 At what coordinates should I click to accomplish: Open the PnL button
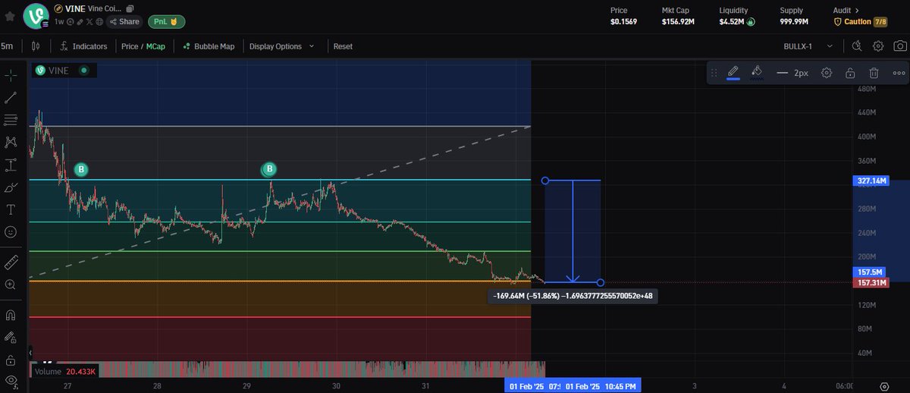coord(165,22)
